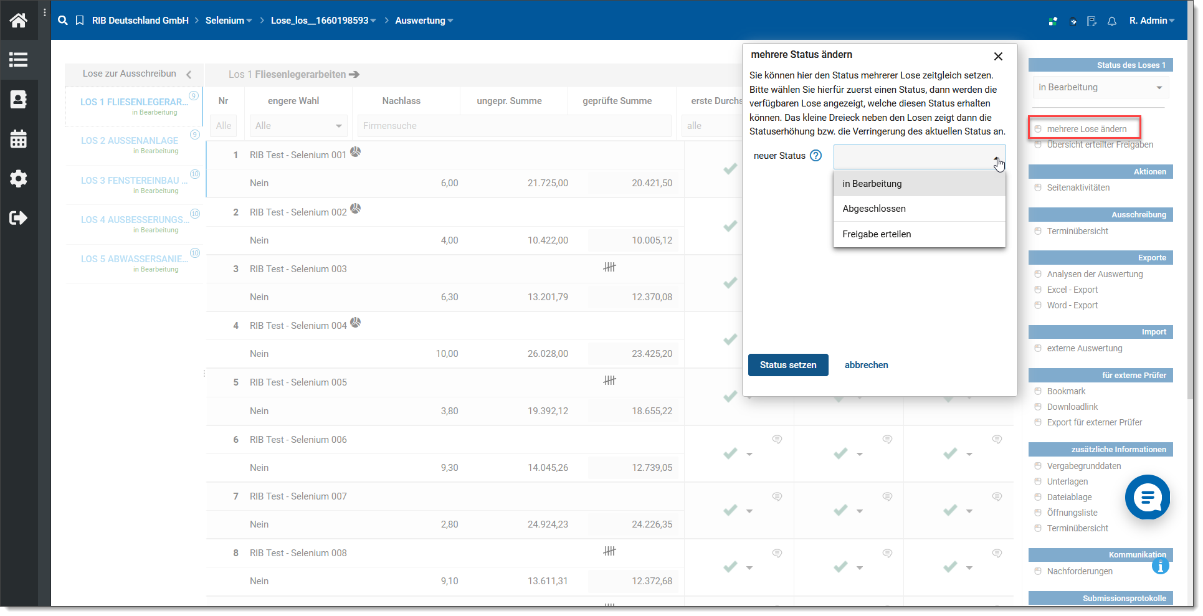
Task: Click tally icon in Selenium 008 row
Action: pyautogui.click(x=609, y=551)
